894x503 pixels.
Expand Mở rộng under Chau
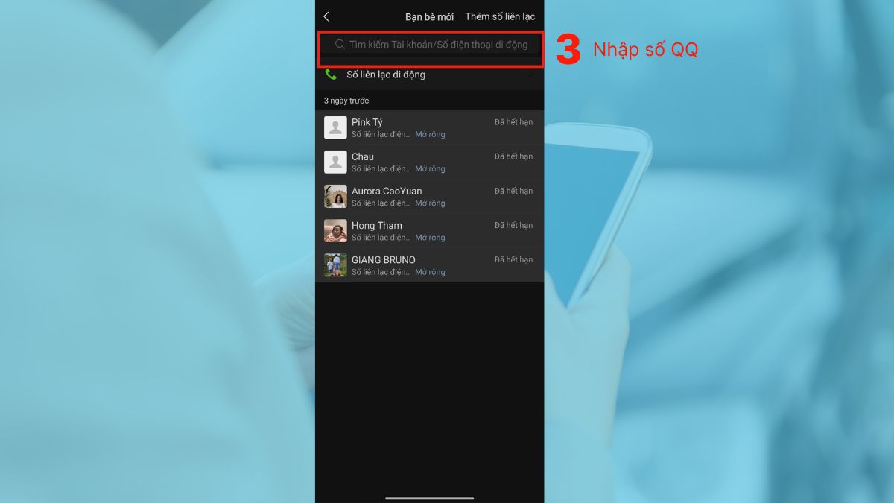[x=430, y=169]
